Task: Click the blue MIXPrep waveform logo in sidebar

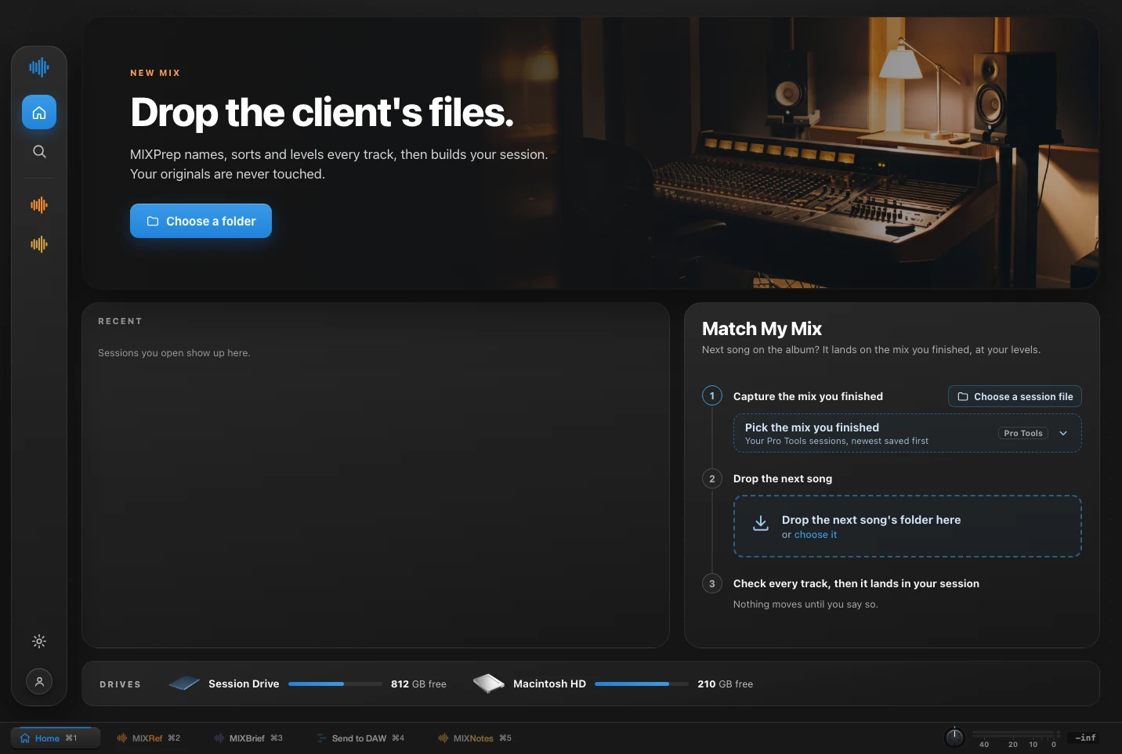Action: click(39, 67)
